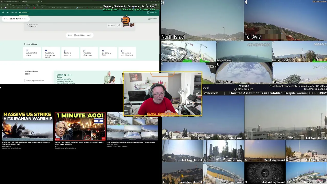Share the Air India Express IX715 flight
Screen dimensions: 327x184
[x=111, y=25]
